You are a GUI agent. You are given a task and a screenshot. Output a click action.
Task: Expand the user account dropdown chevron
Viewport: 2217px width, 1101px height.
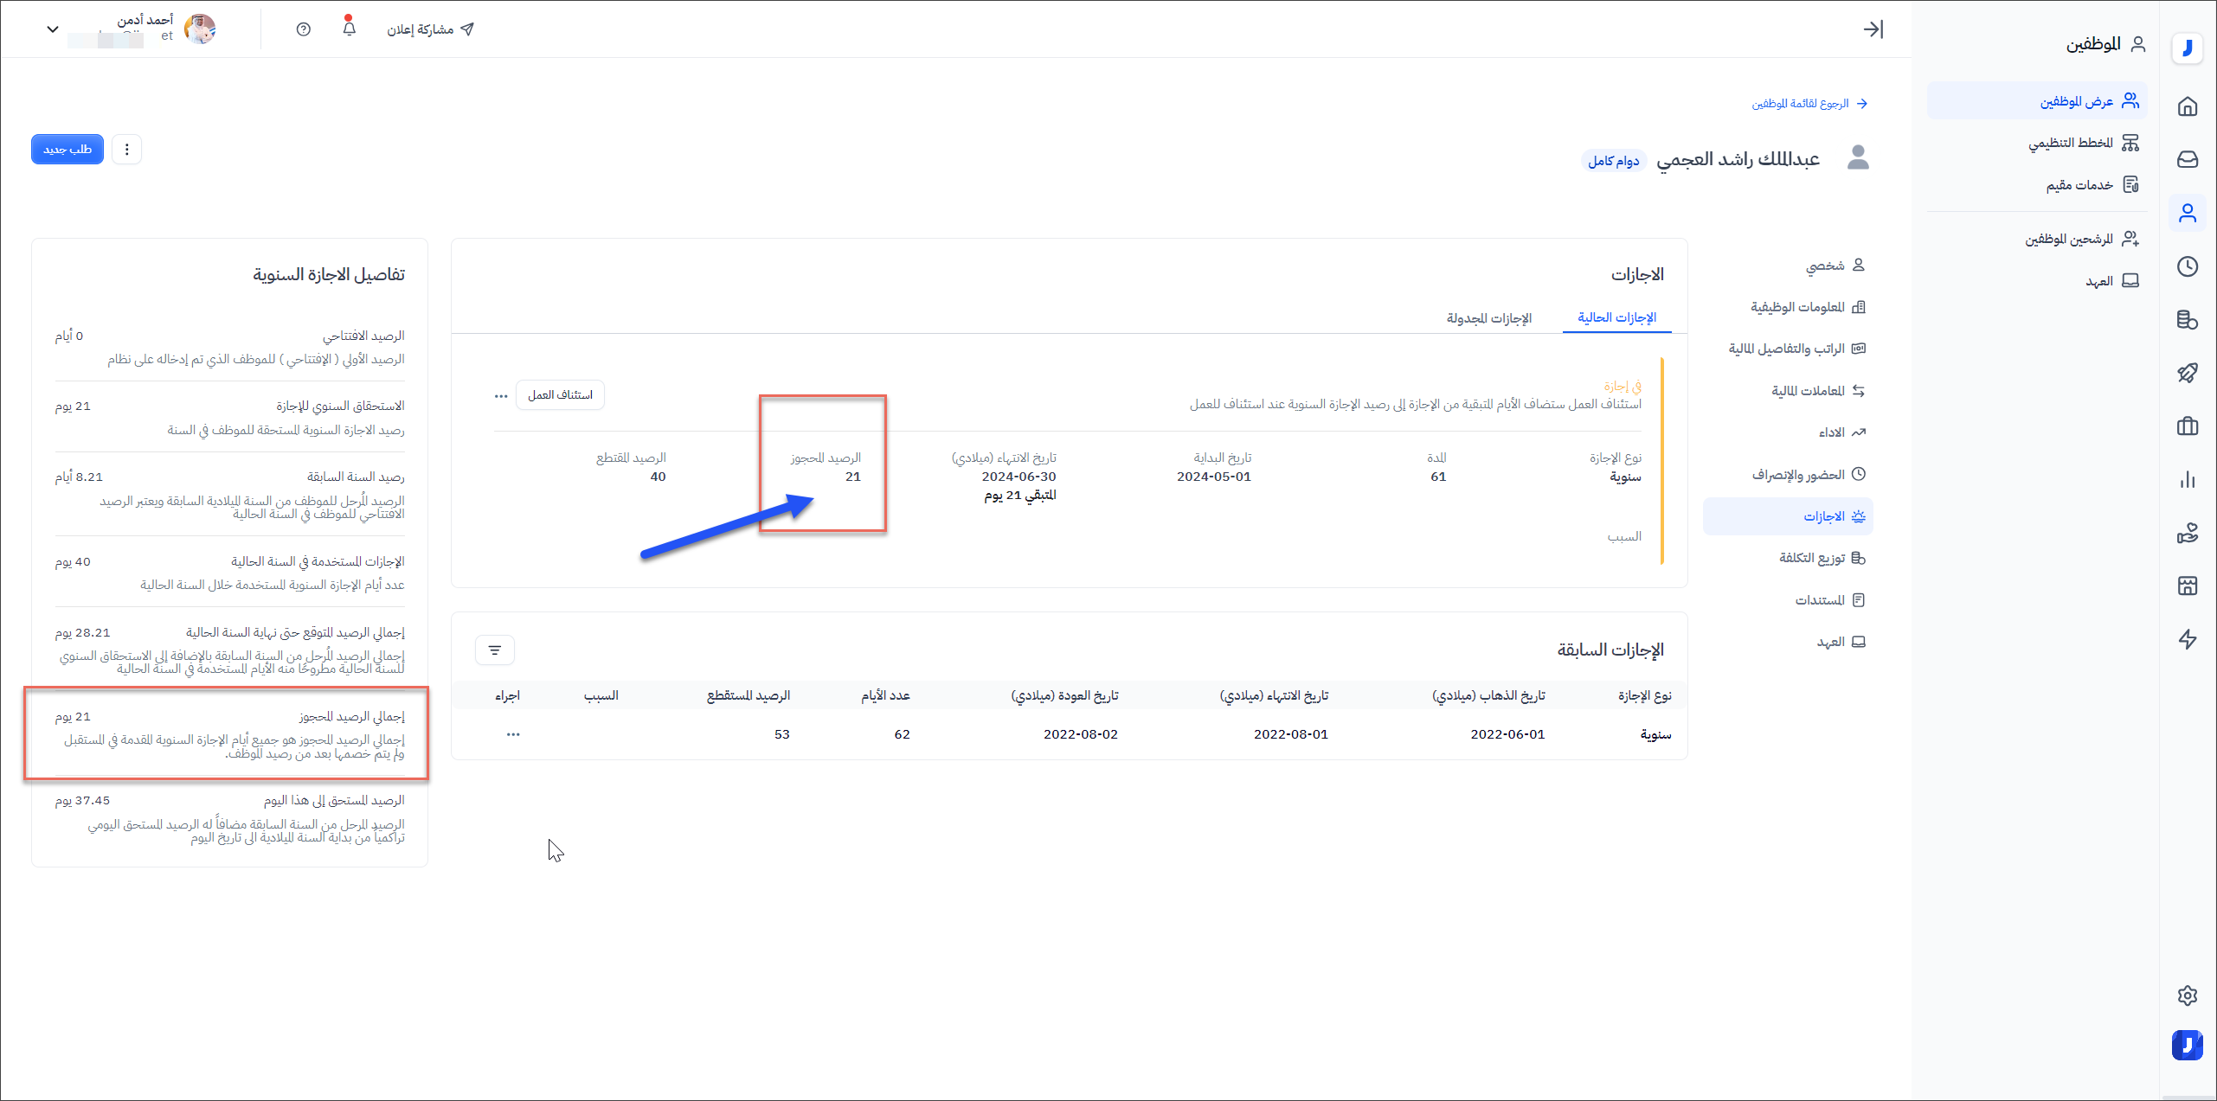[53, 29]
